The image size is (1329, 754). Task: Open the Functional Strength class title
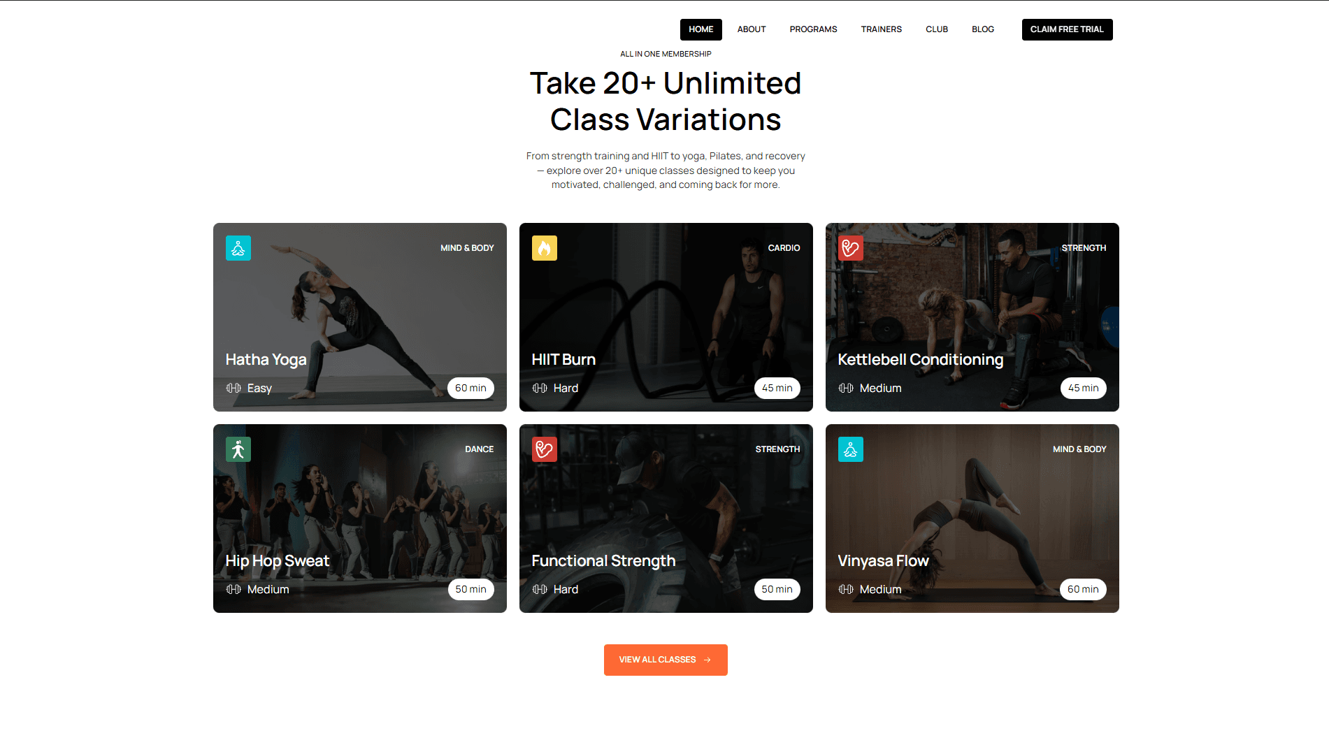603,560
